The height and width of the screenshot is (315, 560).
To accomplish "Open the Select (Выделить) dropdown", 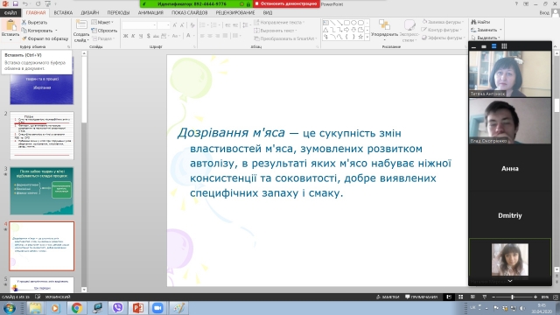I will click(x=486, y=38).
